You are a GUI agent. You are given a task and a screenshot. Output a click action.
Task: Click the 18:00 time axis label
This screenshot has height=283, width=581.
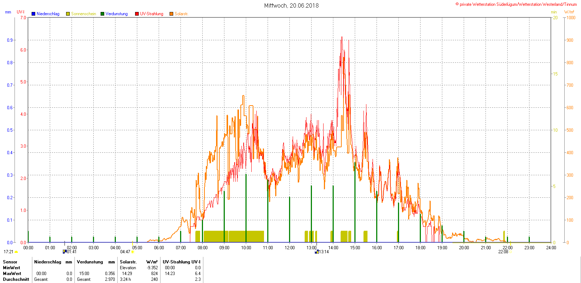420,248
